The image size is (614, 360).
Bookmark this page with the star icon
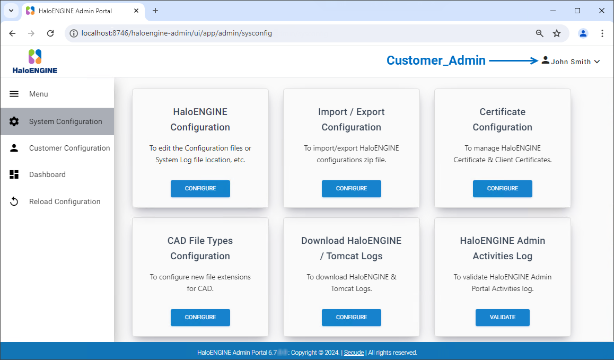557,33
